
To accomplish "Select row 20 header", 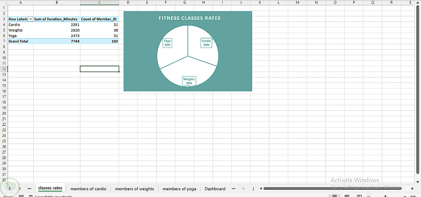I will pyautogui.click(x=4, y=113).
